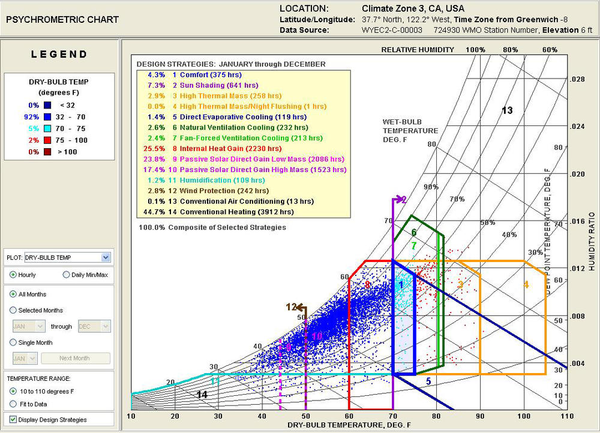This screenshot has width=600, height=433.
Task: Click the magenta 9 zone label on chart
Action: 288,347
